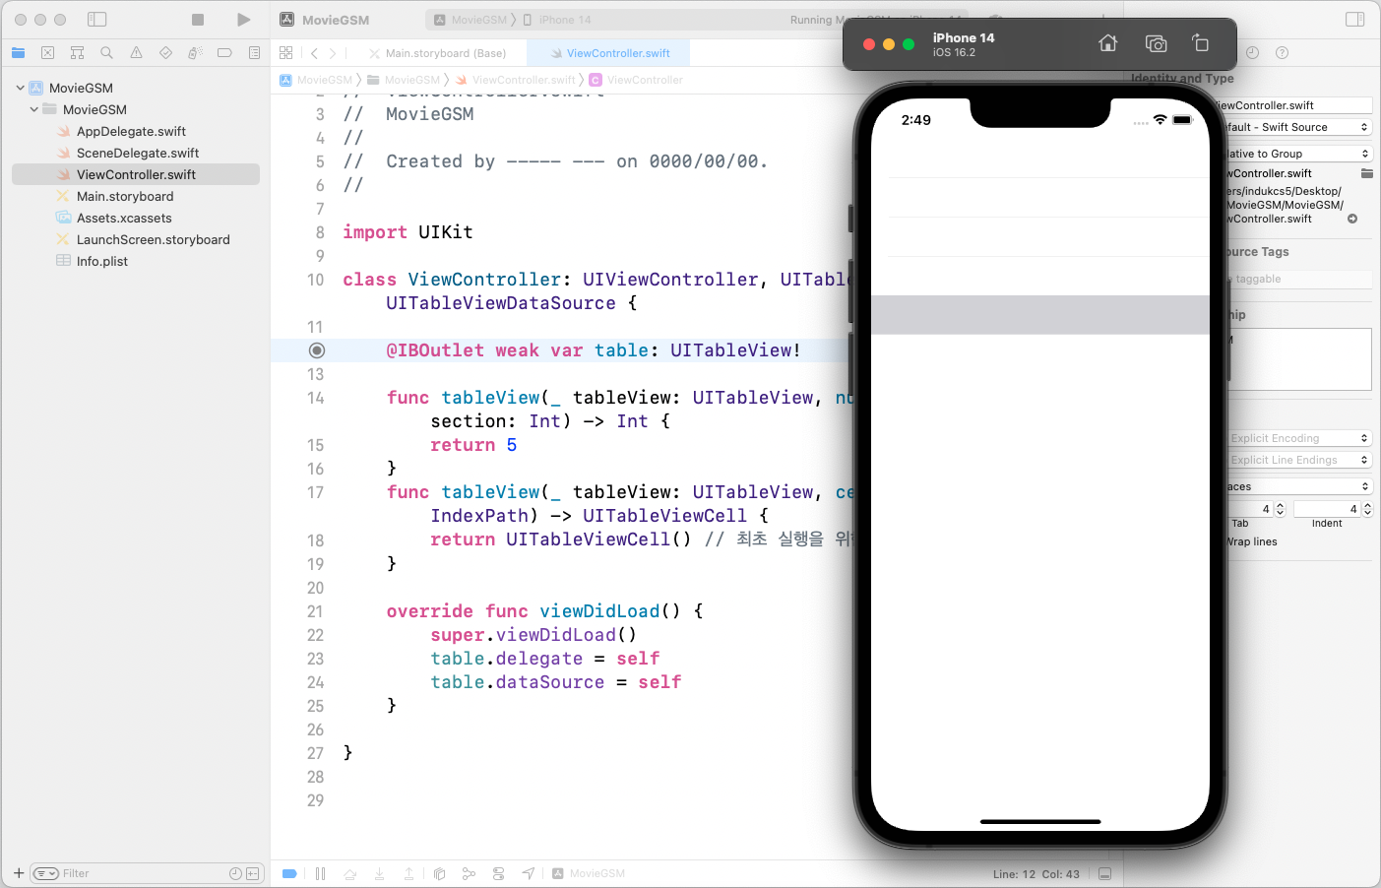Run the project with the play button
This screenshot has width=1381, height=888.
(243, 20)
